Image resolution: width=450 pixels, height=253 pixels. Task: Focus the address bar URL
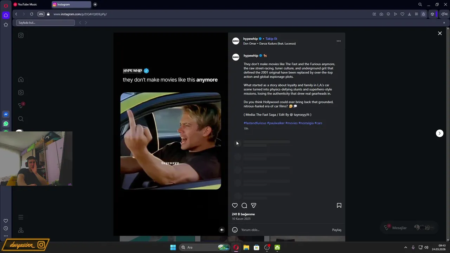click(x=80, y=14)
